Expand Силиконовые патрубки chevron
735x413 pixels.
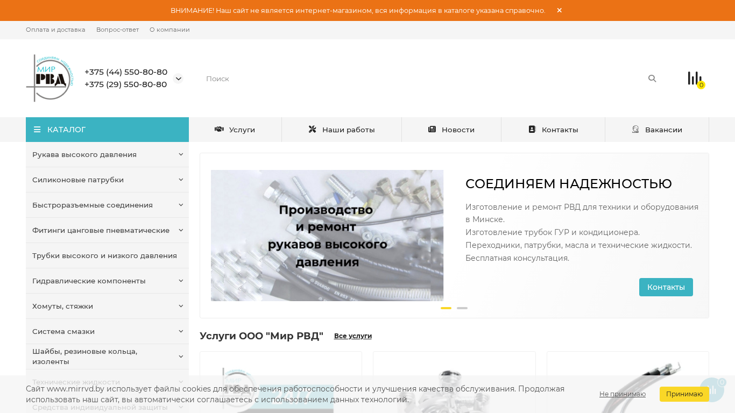181,180
